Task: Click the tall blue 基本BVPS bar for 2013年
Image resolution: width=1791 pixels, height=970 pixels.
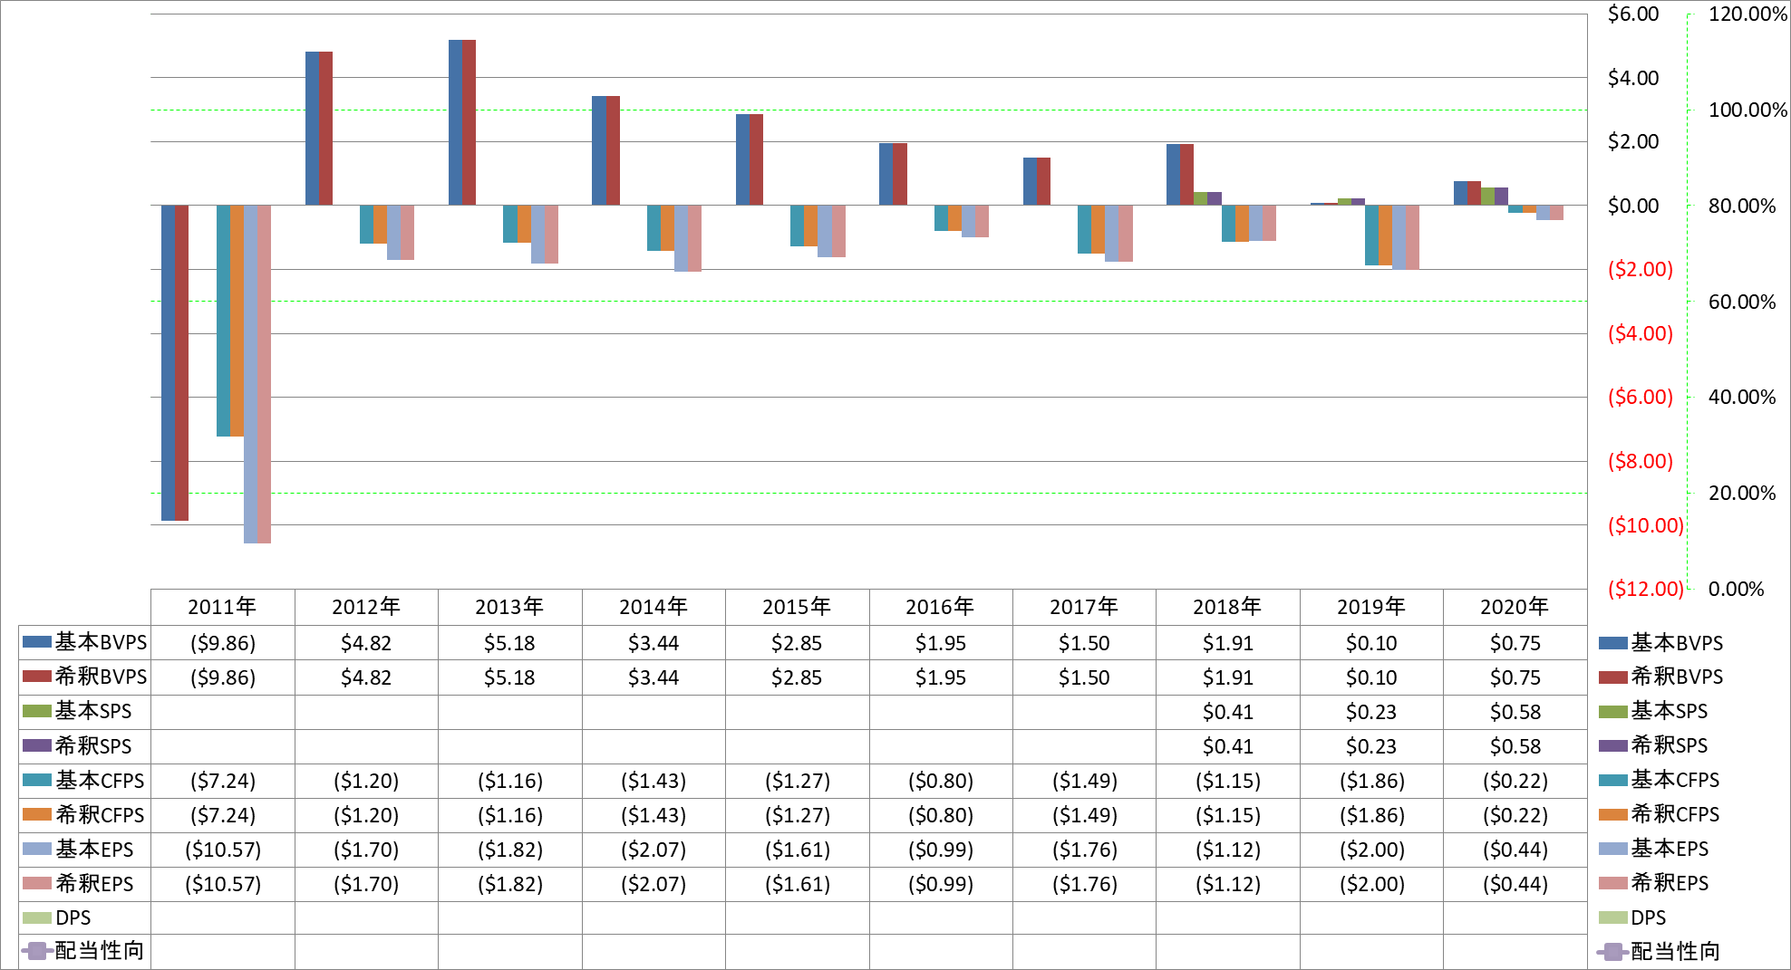Action: [x=455, y=122]
